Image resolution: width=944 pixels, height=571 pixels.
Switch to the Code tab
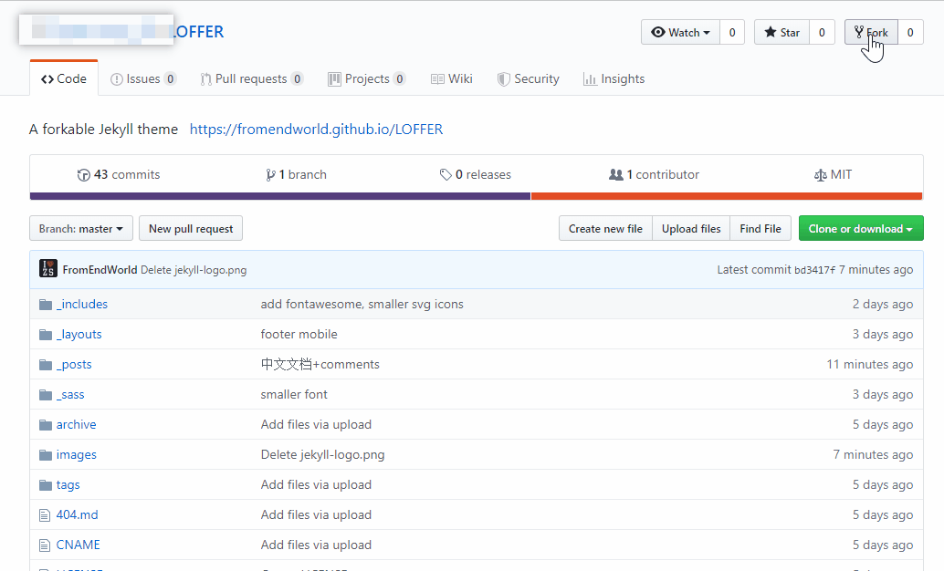(64, 78)
